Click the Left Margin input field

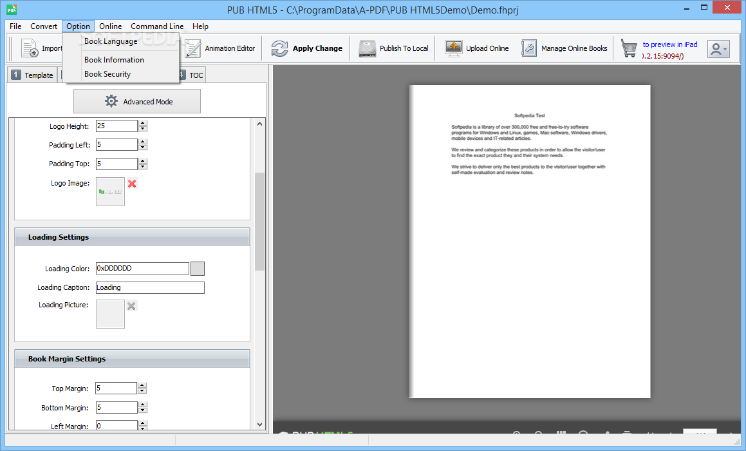point(116,426)
